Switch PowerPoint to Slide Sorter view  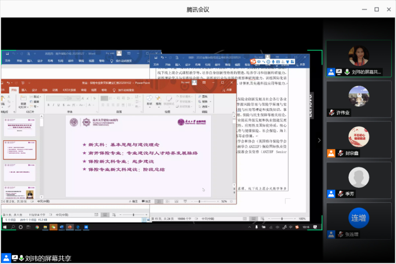pyautogui.click(x=168, y=201)
